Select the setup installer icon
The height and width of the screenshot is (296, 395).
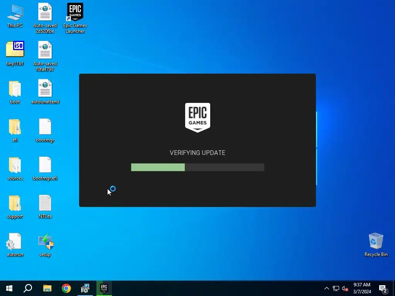[45, 245]
